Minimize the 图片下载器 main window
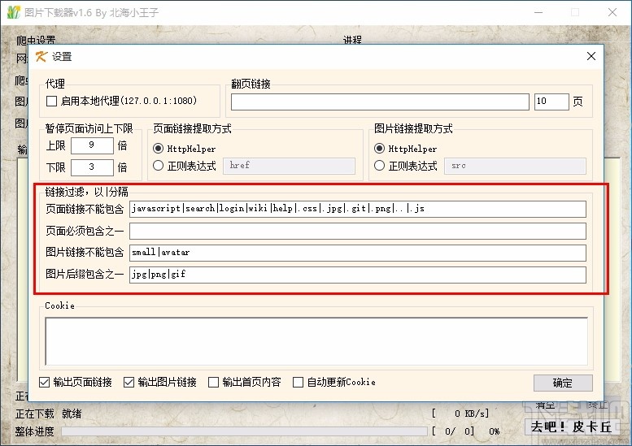This screenshot has width=632, height=446. (x=538, y=12)
